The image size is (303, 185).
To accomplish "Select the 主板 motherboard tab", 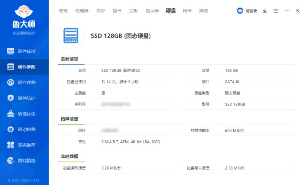I will (133, 11).
